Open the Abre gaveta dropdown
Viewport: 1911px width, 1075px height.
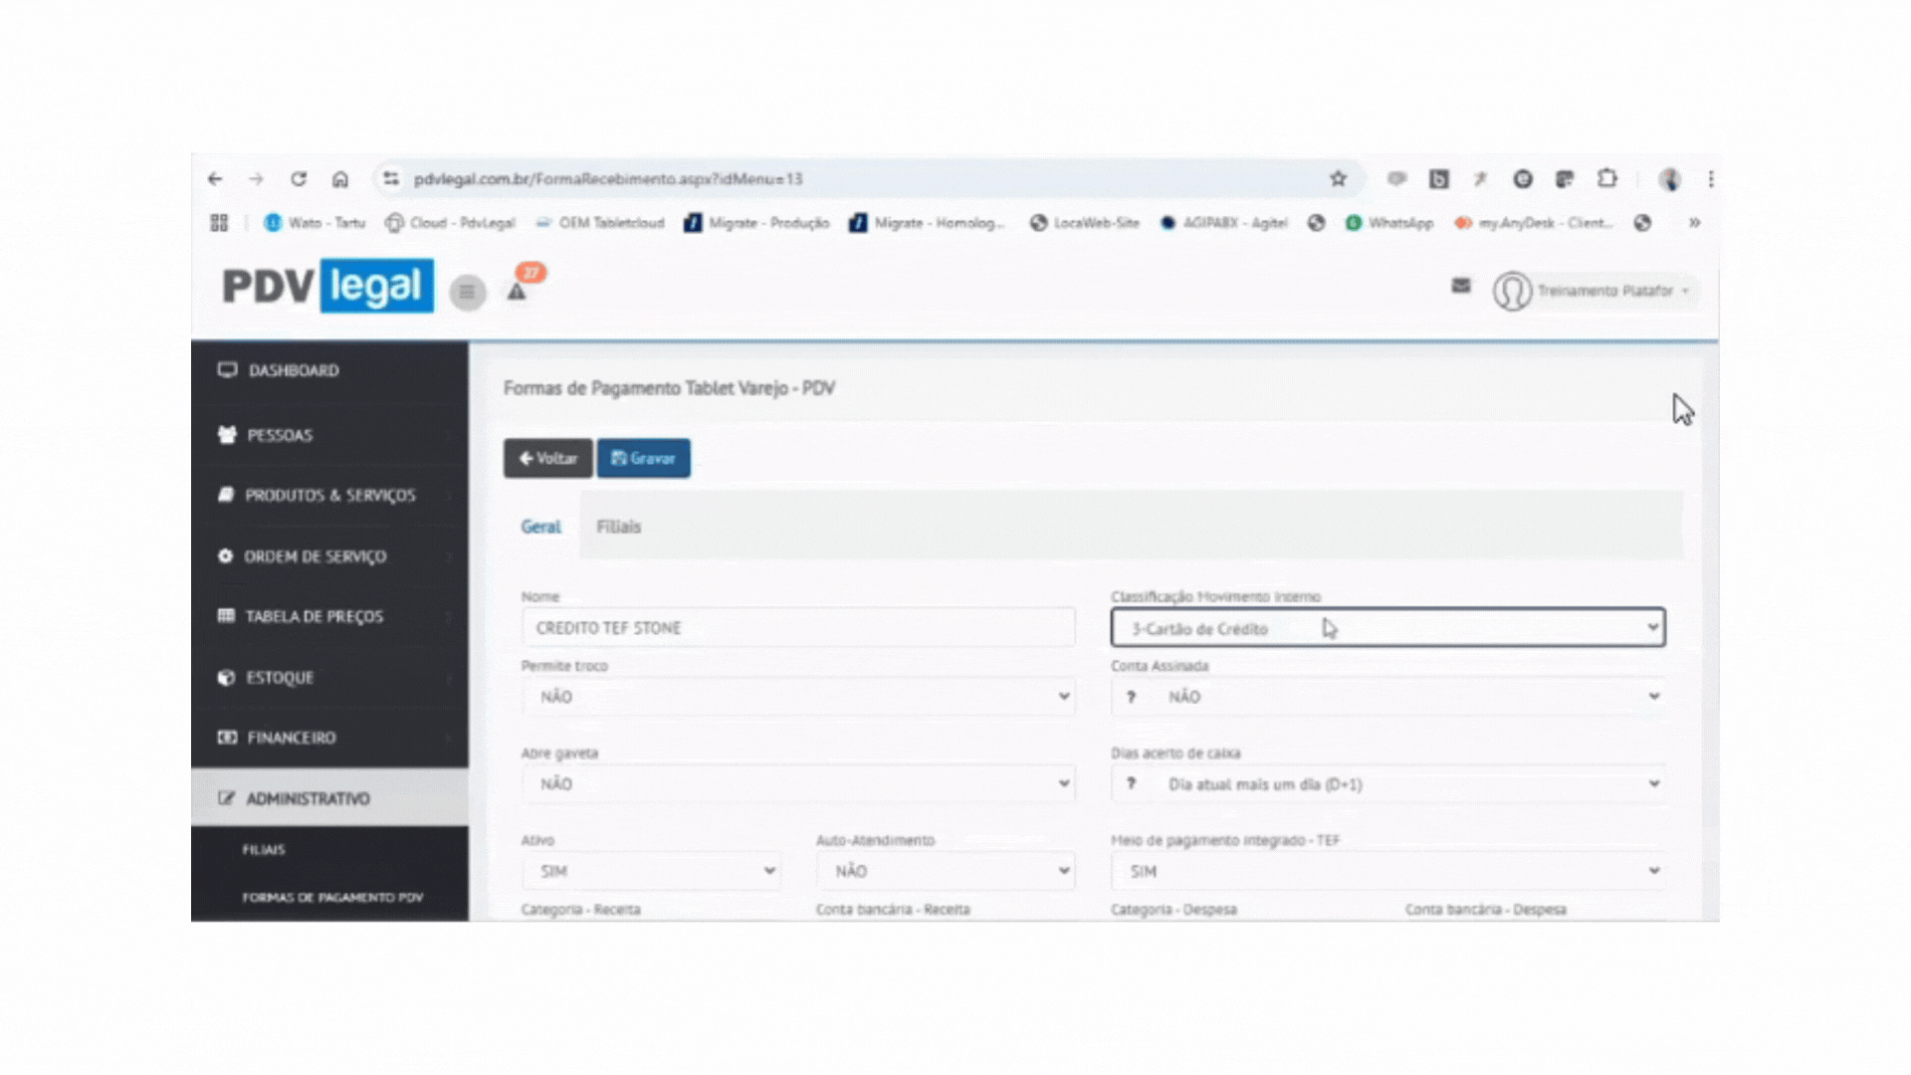797,784
